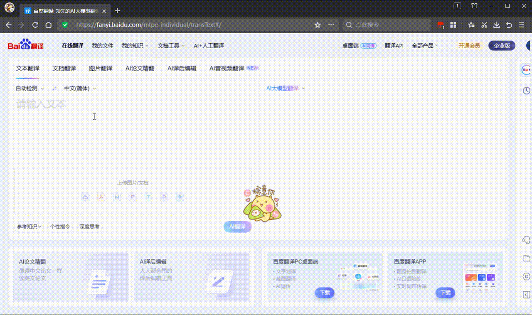Open customer service headset icon on sidebar
Image resolution: width=532 pixels, height=315 pixels.
pos(526,240)
